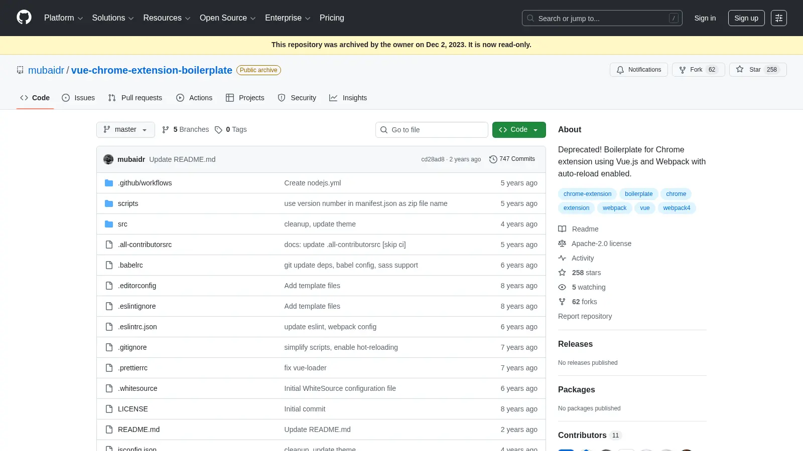Switch to the Issues tab
Image resolution: width=803 pixels, height=451 pixels.
coord(78,98)
